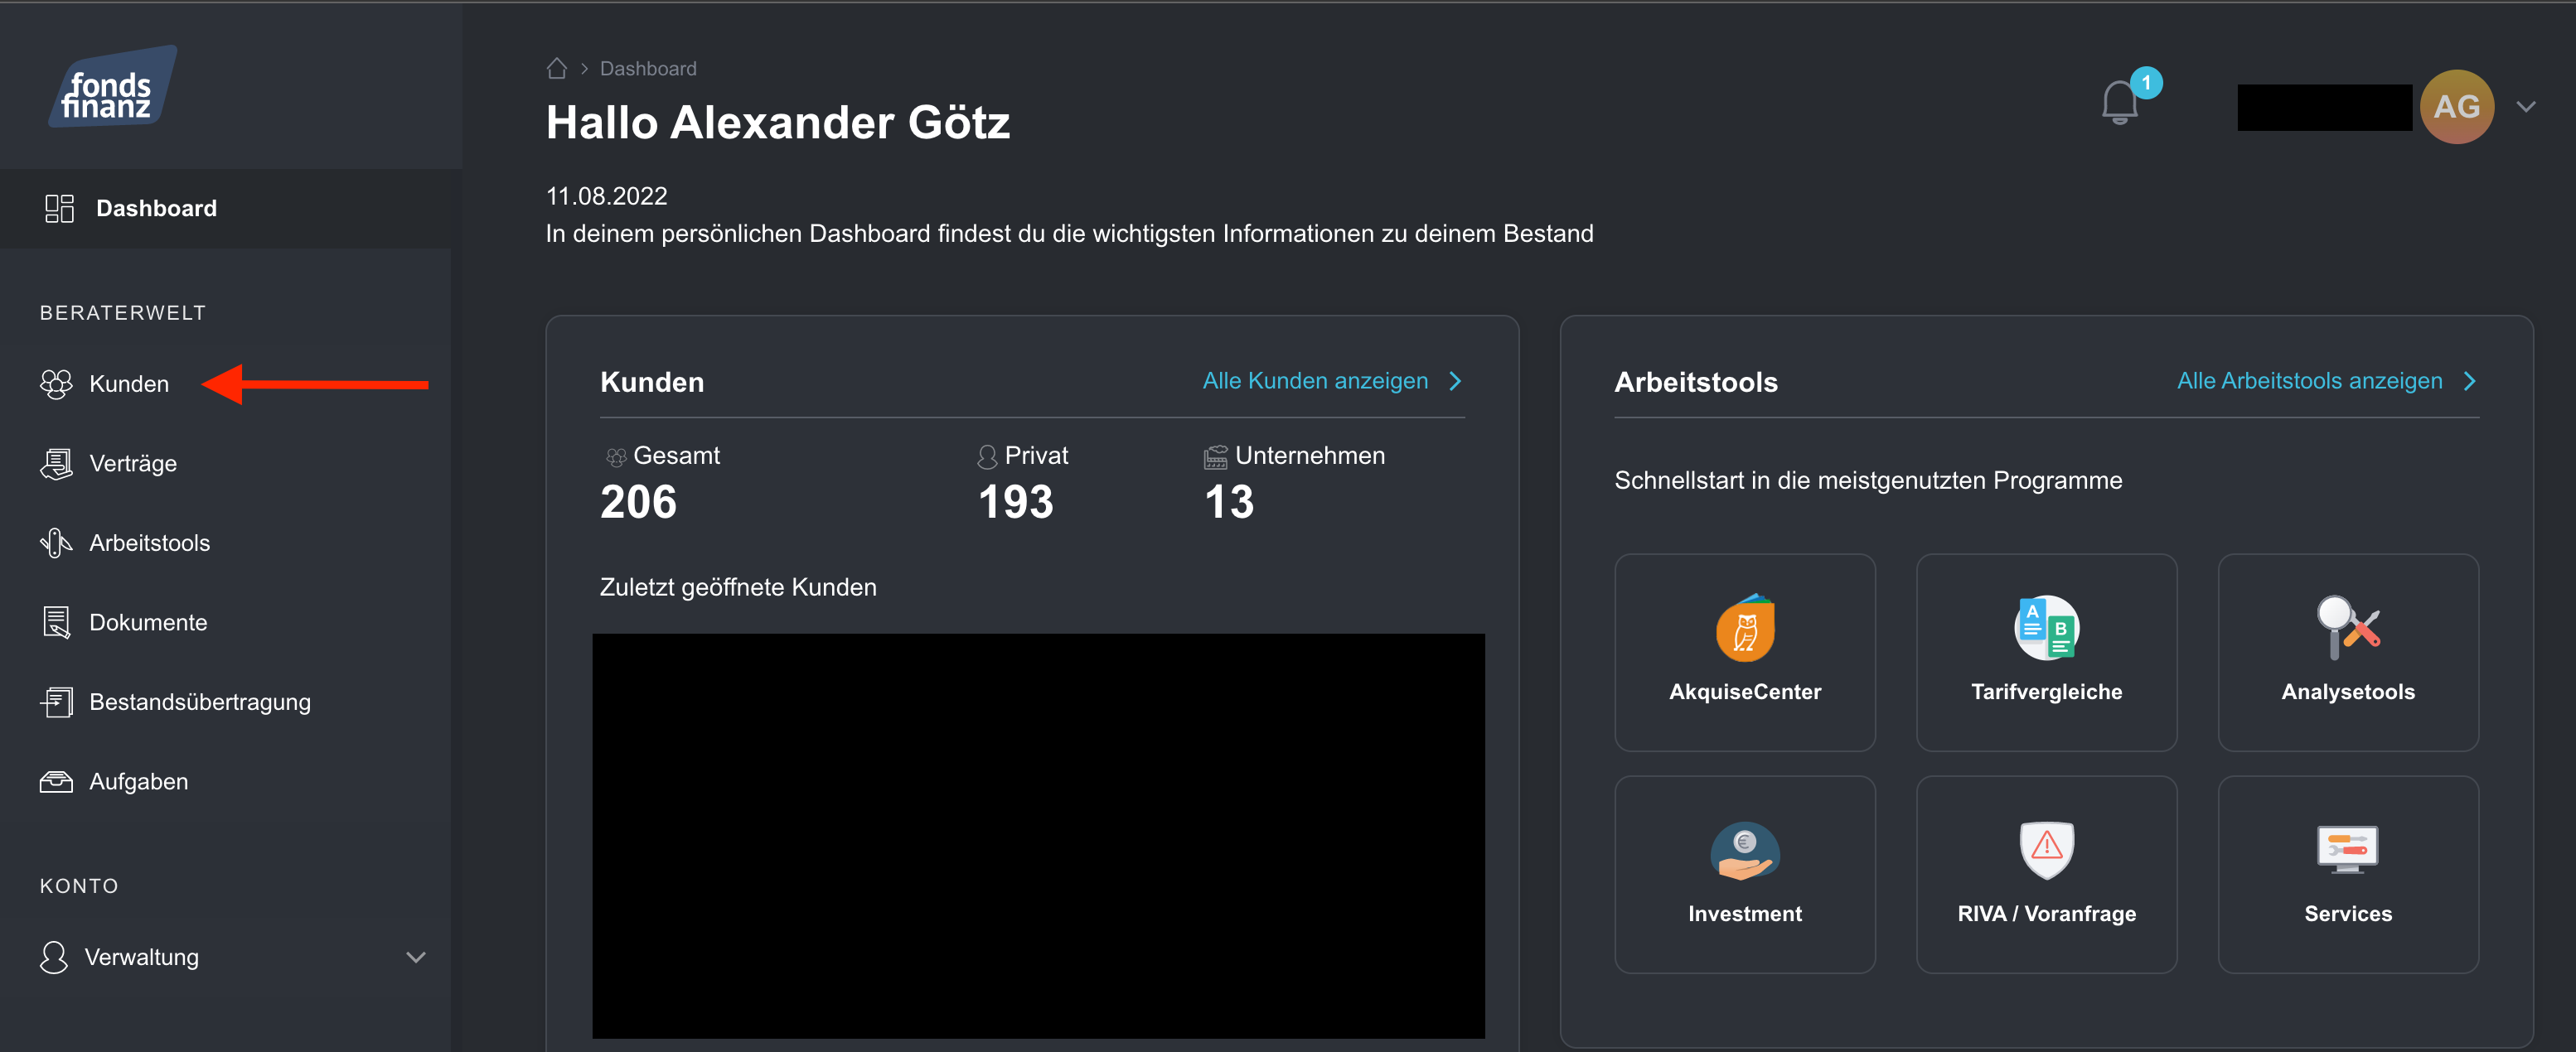Image resolution: width=2576 pixels, height=1052 pixels.
Task: Click the AG profile avatar
Action: [2457, 106]
